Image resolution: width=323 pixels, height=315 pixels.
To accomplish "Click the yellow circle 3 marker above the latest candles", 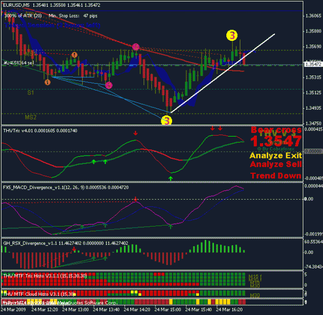I will click(232, 36).
